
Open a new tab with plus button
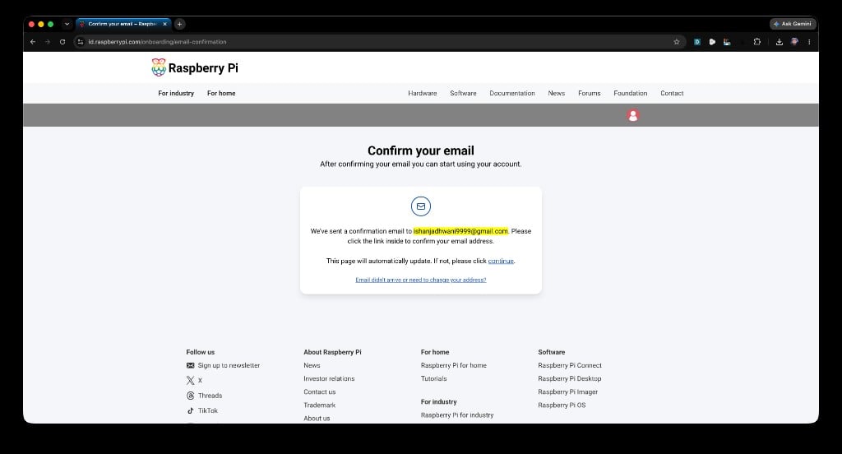click(180, 24)
